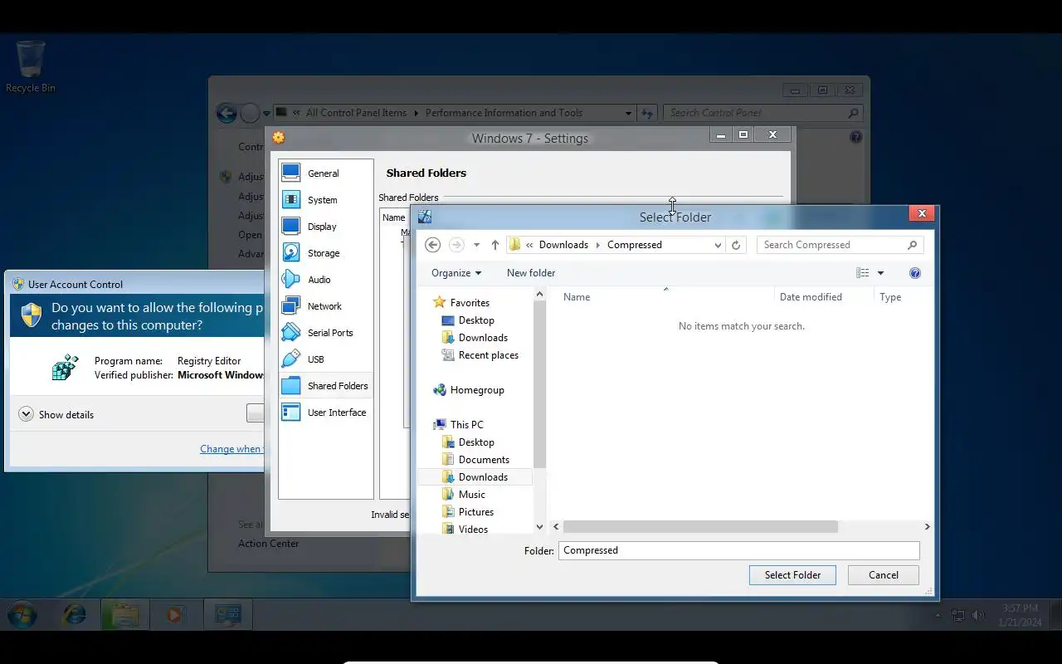This screenshot has width=1062, height=664.
Task: Open the Recycle Bin on desktop
Action: tap(31, 66)
